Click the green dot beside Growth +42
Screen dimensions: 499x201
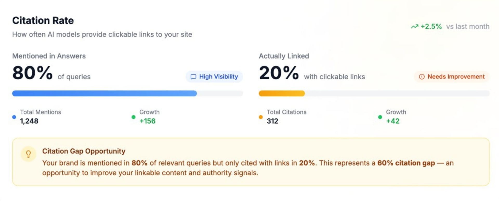coord(380,117)
